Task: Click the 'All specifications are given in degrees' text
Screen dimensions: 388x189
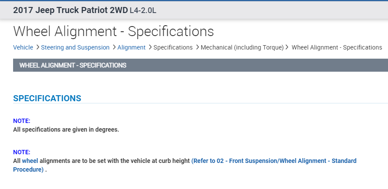Action: pyautogui.click(x=66, y=129)
